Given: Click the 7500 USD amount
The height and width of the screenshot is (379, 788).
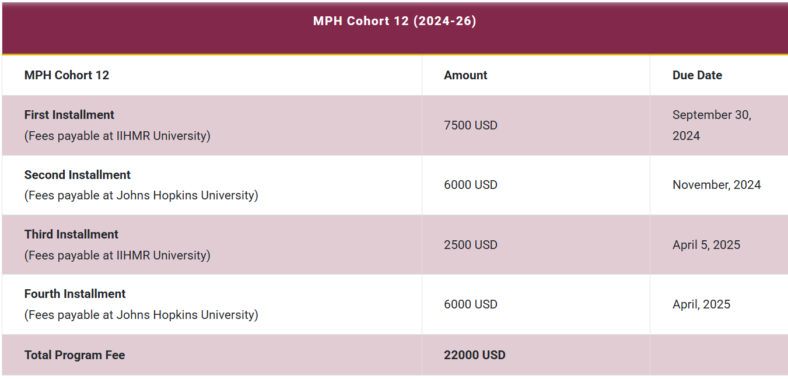Looking at the screenshot, I should pyautogui.click(x=470, y=125).
